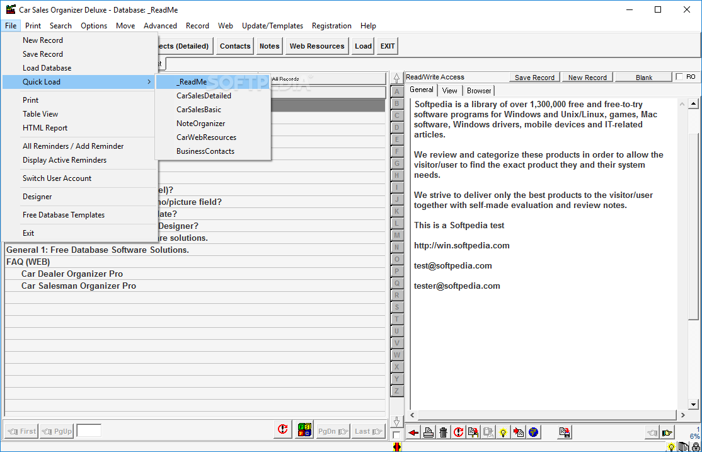The height and width of the screenshot is (452, 702).
Task: Click the padlock icon in status bar
Action: (696, 447)
